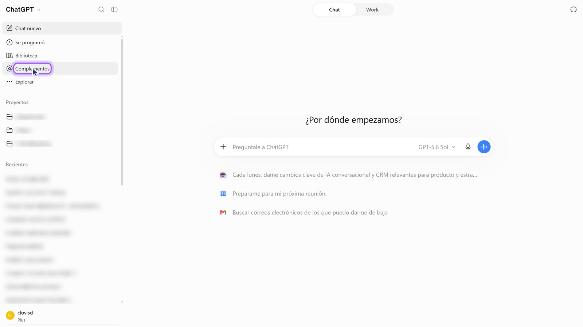Select Complementos in the sidebar
The width and height of the screenshot is (583, 327).
[60, 69]
